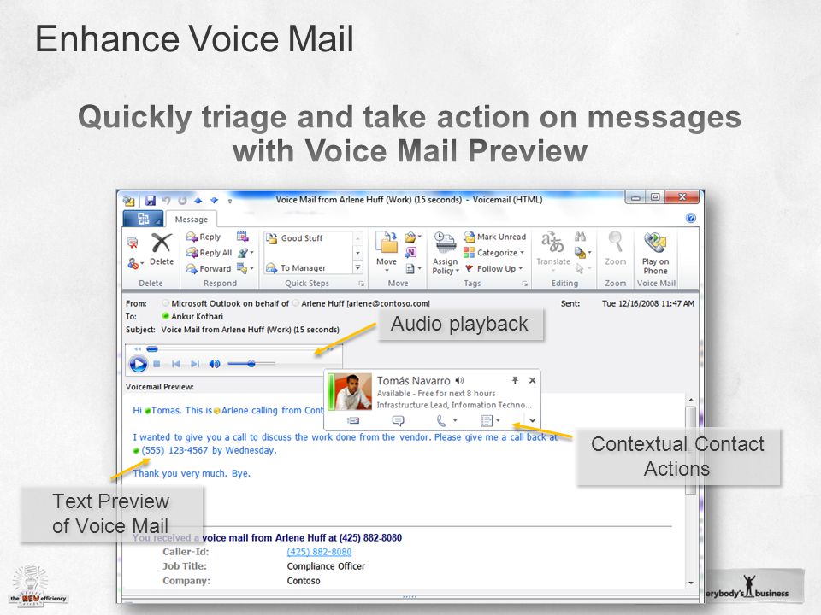Click phone number (555) 123-4567 in preview
This screenshot has width=821, height=615.
174,450
